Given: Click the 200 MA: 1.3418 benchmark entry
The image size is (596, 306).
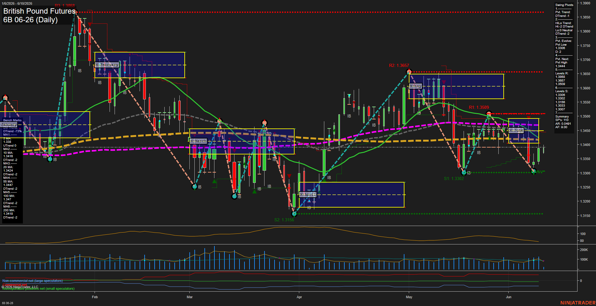Looking at the screenshot, I should pyautogui.click(x=8, y=212).
